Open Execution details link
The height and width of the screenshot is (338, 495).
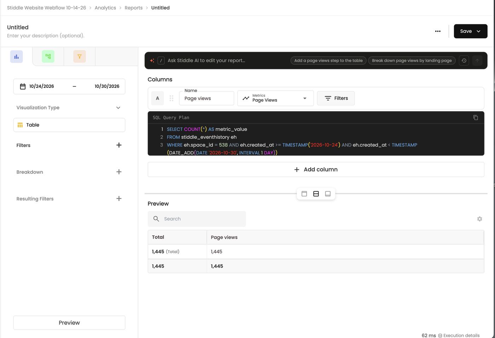click(459, 336)
